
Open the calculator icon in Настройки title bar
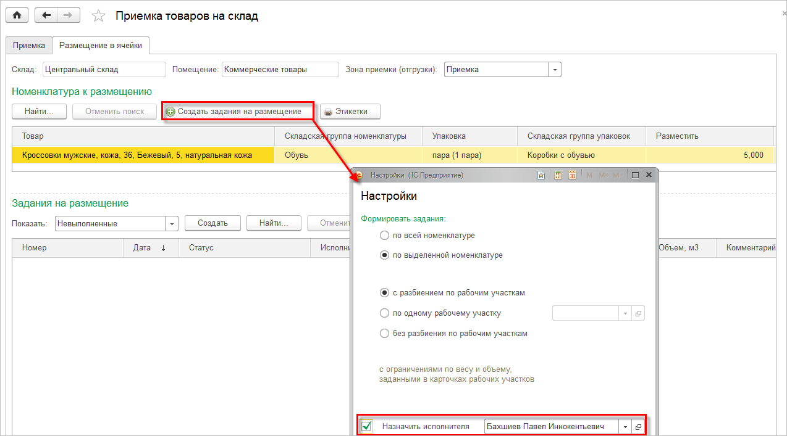pyautogui.click(x=558, y=175)
